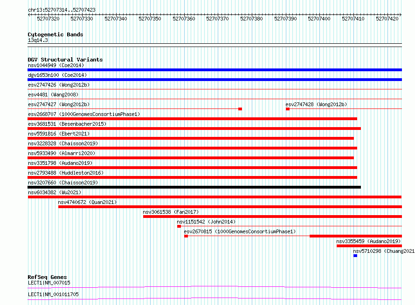
Task: Click ruler position 52707390
Action: 285,19
